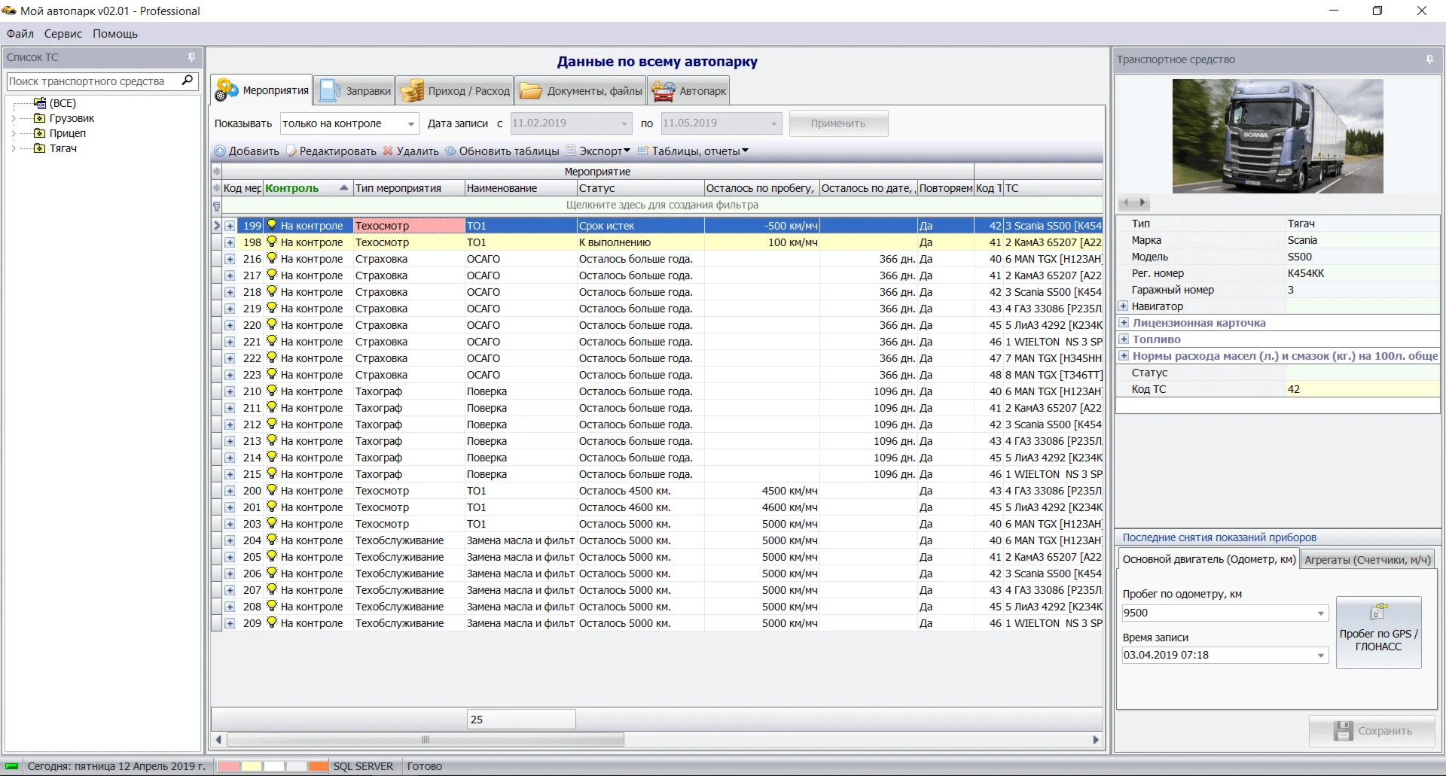The width and height of the screenshot is (1446, 776).
Task: Expand row 199 details with plus
Action: coord(230,226)
